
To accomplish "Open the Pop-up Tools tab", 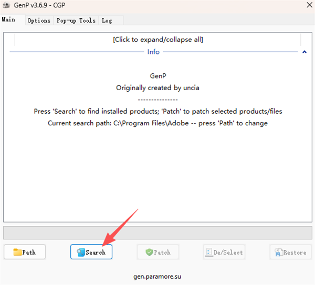I will [x=76, y=20].
